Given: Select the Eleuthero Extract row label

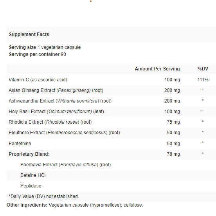Looking at the screenshot, I should pyautogui.click(x=64, y=133).
